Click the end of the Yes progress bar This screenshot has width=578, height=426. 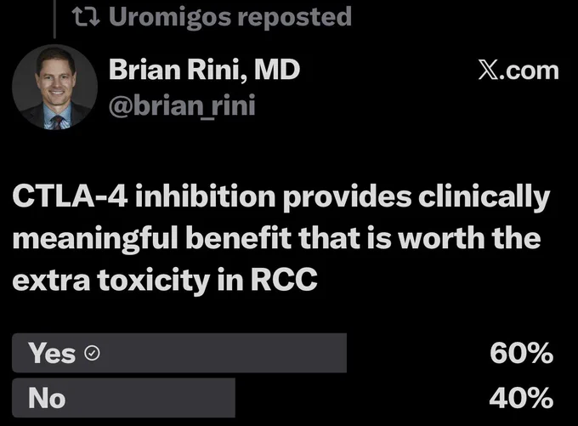[344, 353]
